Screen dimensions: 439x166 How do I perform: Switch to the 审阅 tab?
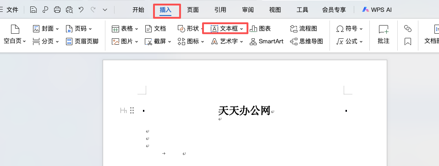(248, 10)
